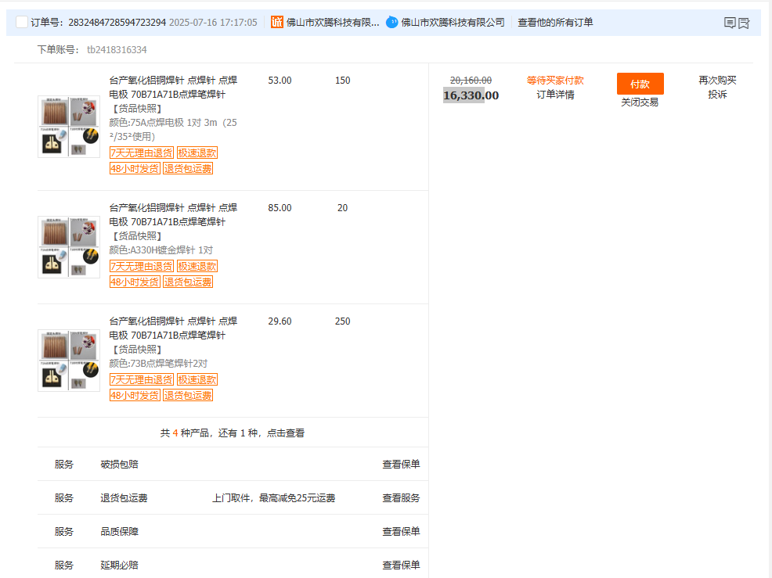
Task: Open thumbnail of the 75A点焊电极 product
Action: click(x=69, y=127)
